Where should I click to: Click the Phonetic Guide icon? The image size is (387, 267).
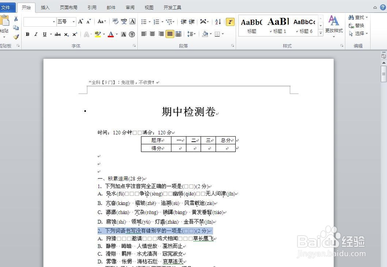tap(123, 21)
